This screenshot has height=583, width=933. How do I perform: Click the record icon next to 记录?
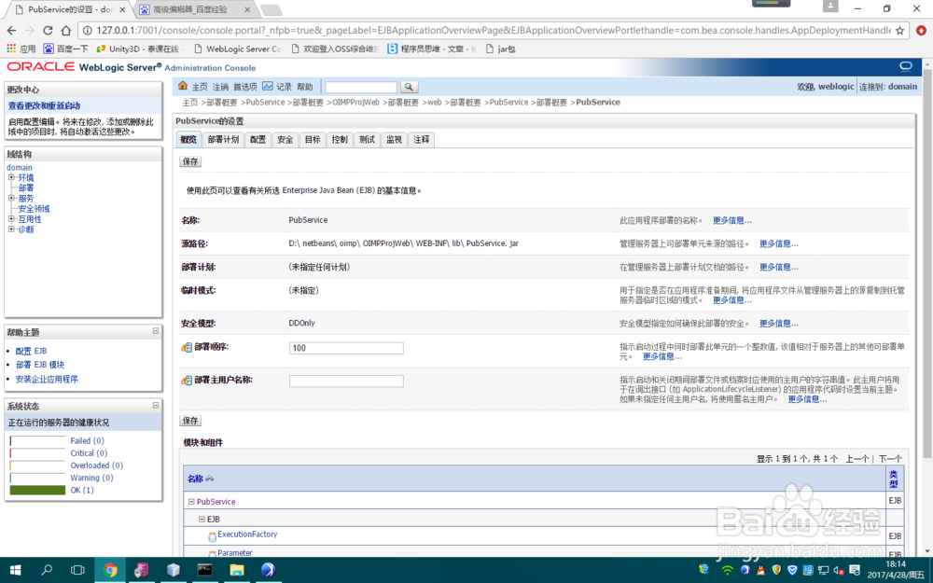pyautogui.click(x=267, y=86)
